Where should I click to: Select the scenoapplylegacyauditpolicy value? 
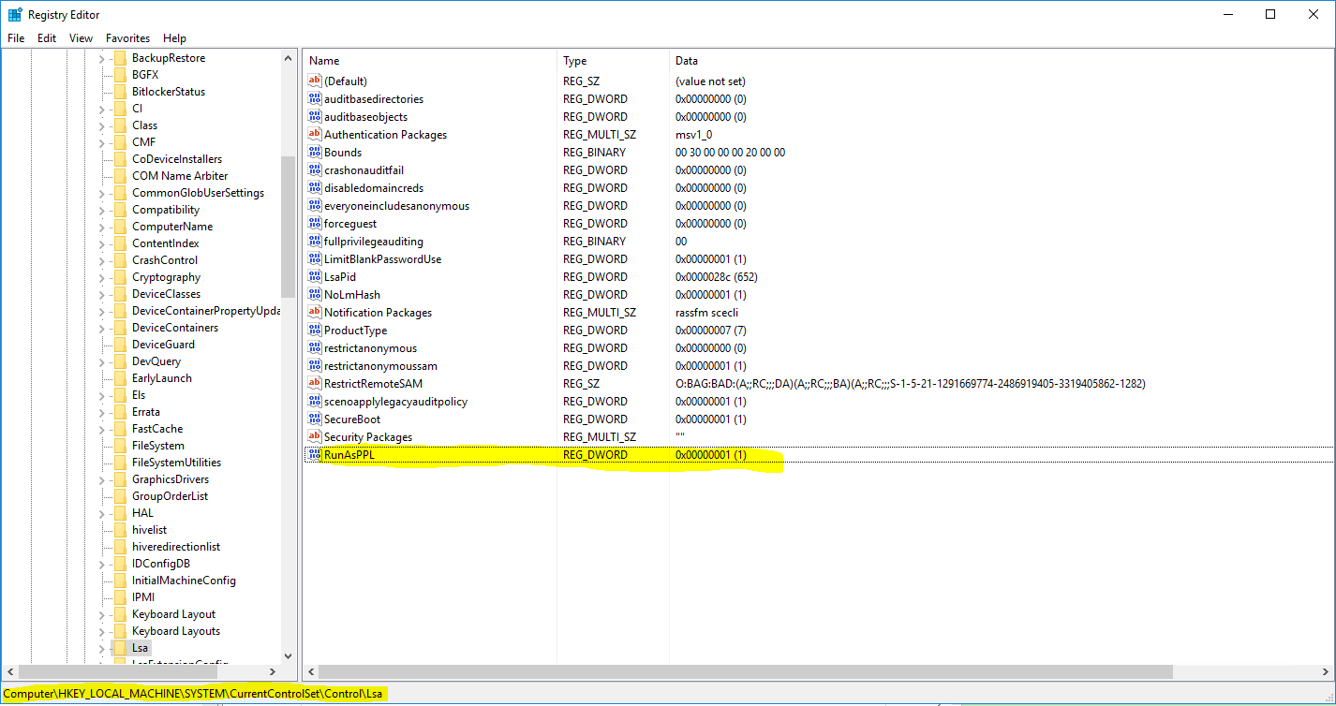(395, 402)
